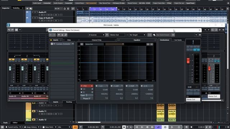Click the Stereo Out channel name label in MixConsole

point(214,96)
